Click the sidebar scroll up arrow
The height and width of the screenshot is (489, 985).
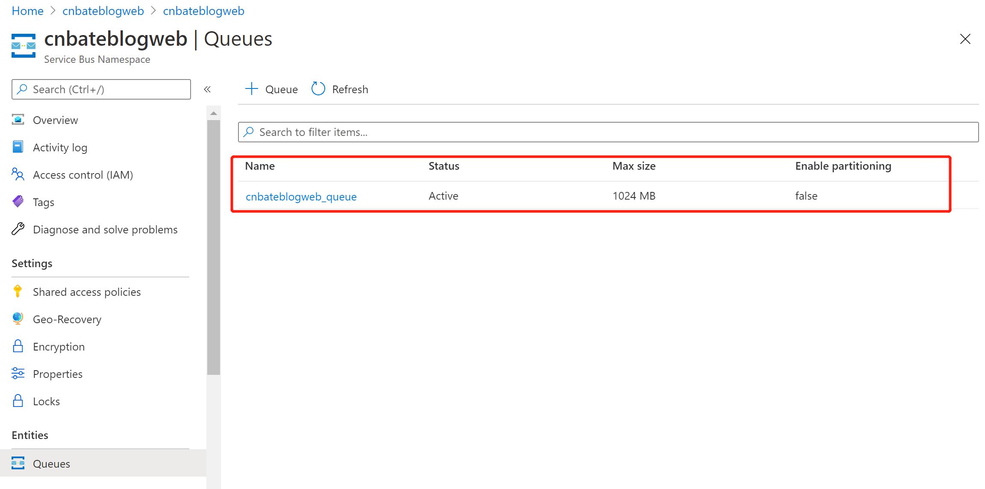(x=214, y=113)
